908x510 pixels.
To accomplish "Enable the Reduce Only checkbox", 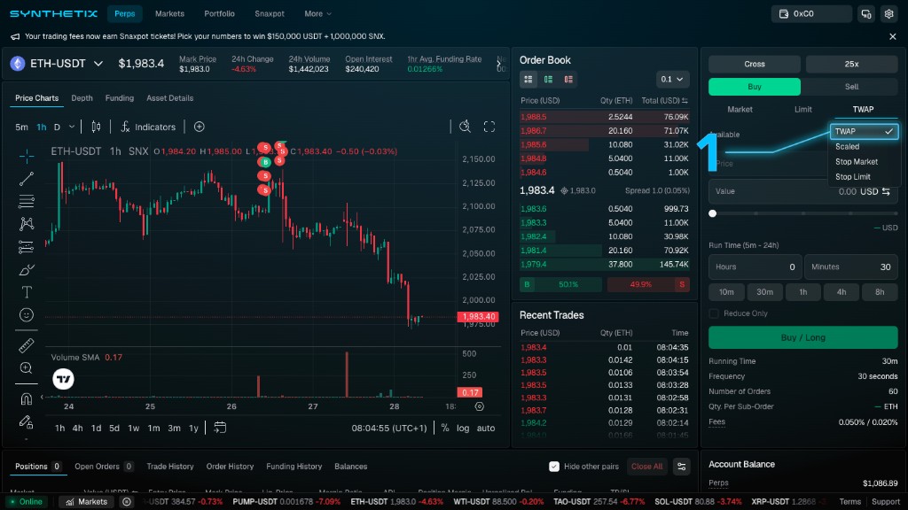I will 714,313.
